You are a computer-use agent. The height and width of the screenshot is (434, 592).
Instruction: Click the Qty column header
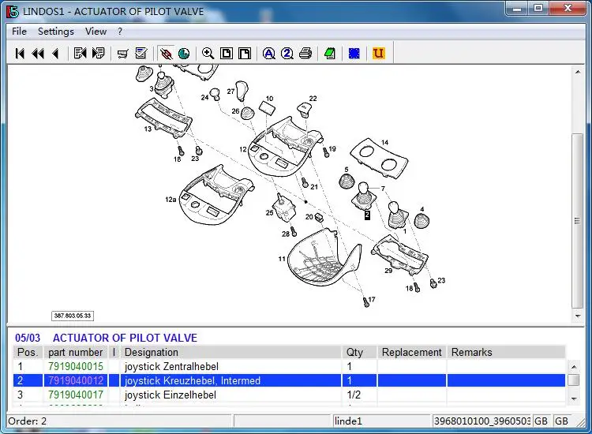point(359,352)
